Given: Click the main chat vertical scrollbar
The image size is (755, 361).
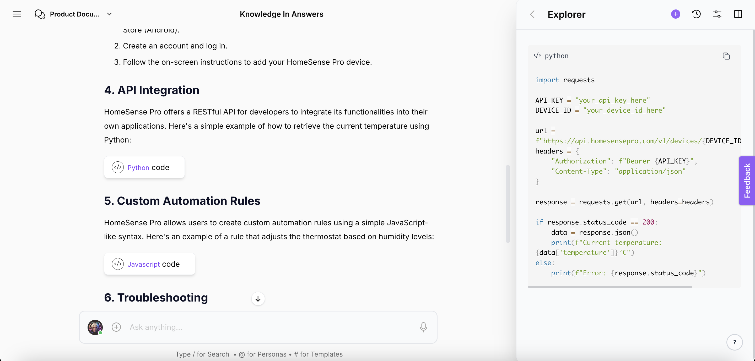Looking at the screenshot, I should point(508,204).
